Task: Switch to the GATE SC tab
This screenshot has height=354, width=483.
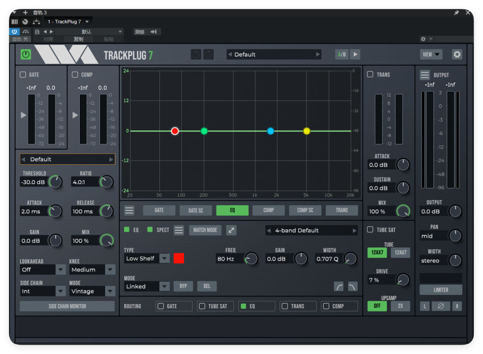Action: (x=196, y=211)
